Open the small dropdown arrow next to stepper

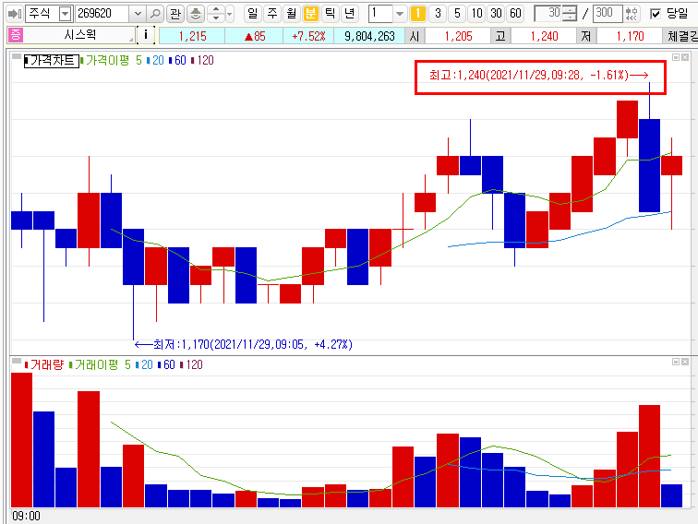[x=230, y=14]
